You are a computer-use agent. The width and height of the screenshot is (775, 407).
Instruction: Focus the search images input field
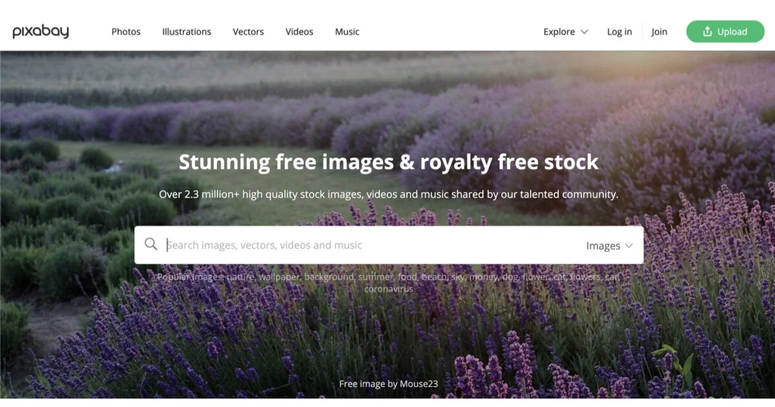point(374,245)
